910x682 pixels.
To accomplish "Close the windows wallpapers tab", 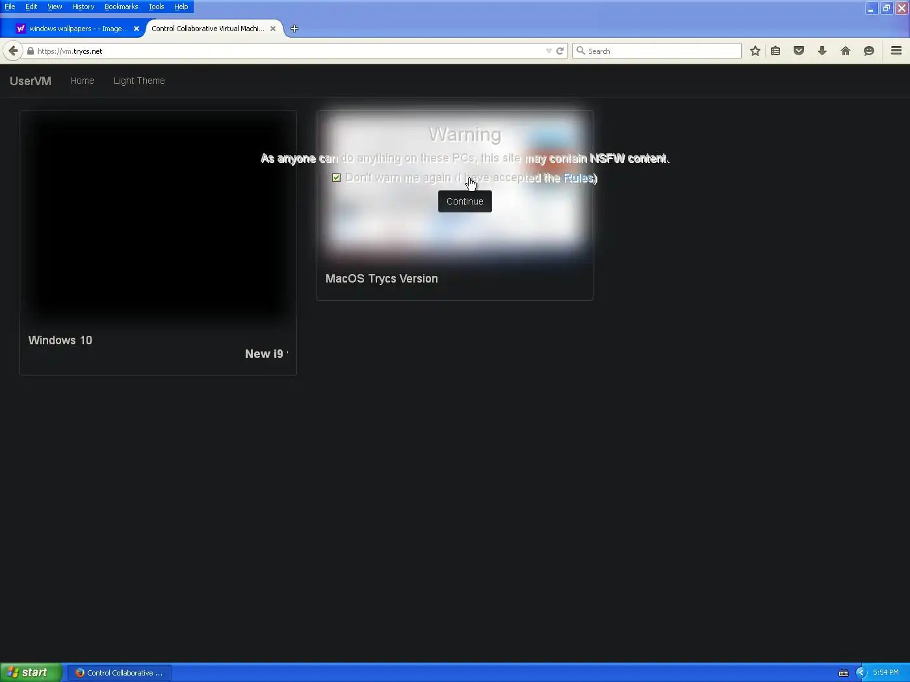I will [136, 29].
